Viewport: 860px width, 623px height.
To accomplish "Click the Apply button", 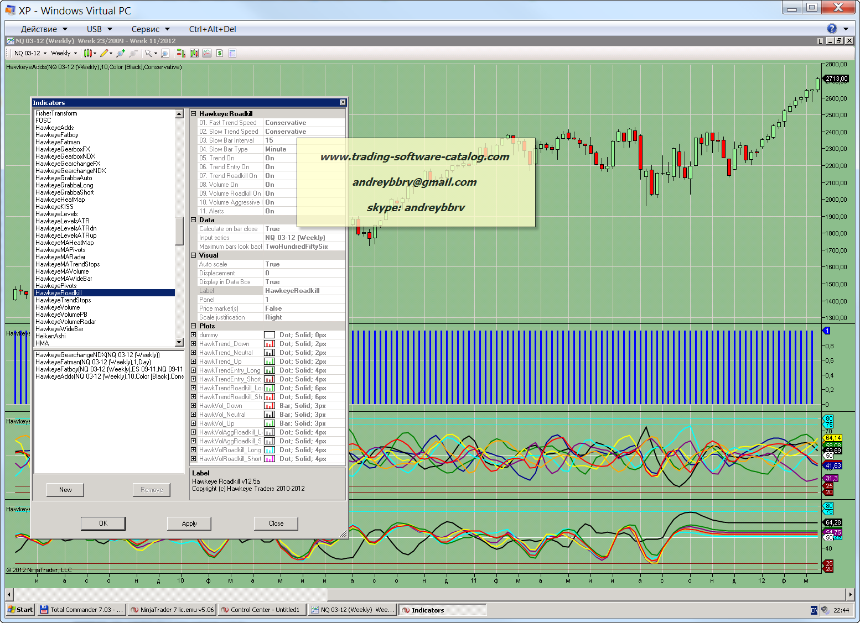I will point(189,523).
